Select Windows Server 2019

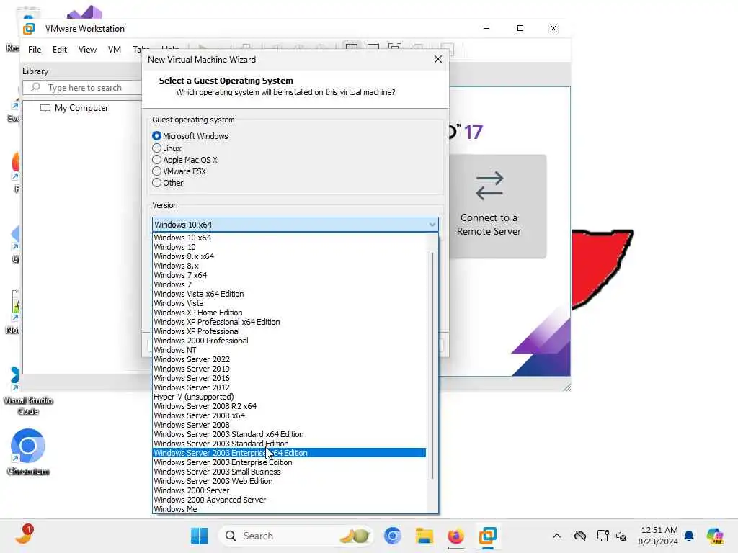pos(290,369)
